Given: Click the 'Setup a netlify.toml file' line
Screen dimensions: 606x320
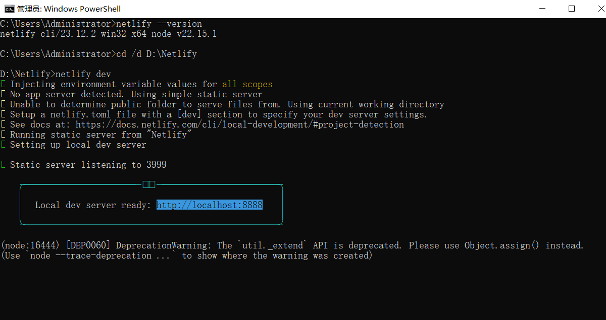Looking at the screenshot, I should point(214,114).
